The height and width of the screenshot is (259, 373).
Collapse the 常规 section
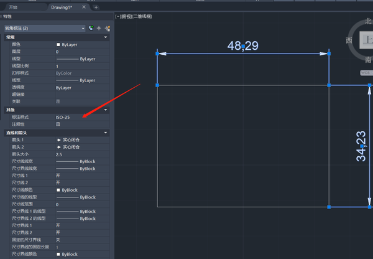coord(106,37)
